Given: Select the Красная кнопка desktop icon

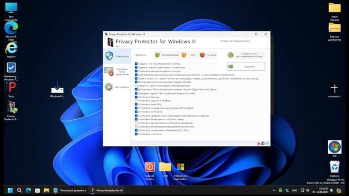Looking at the screenshot, I should click(x=150, y=170).
